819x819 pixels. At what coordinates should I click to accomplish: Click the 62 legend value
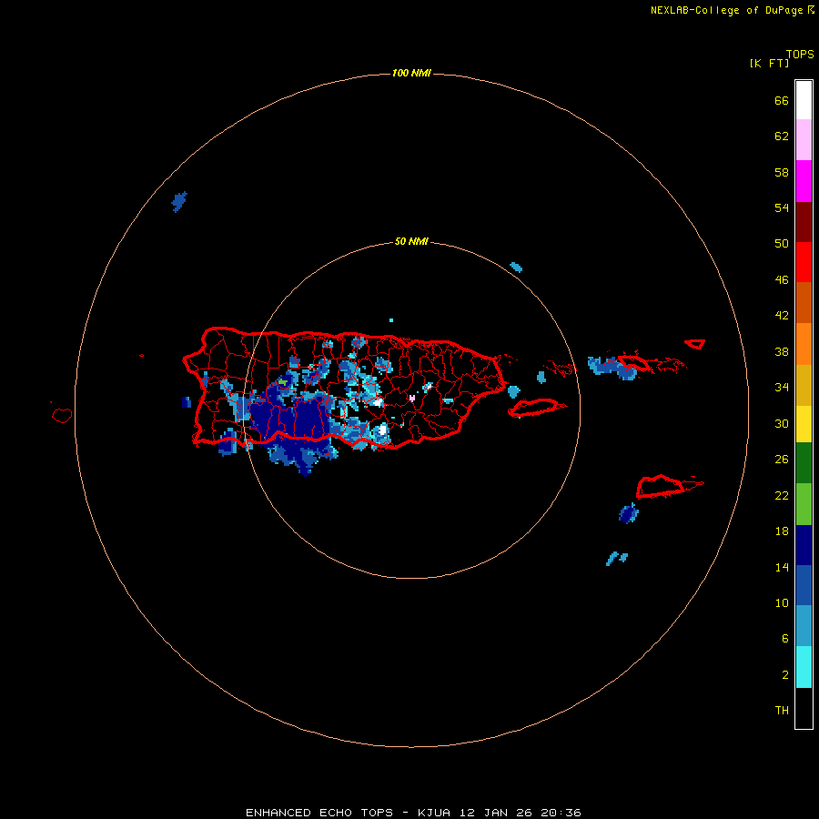click(x=782, y=136)
